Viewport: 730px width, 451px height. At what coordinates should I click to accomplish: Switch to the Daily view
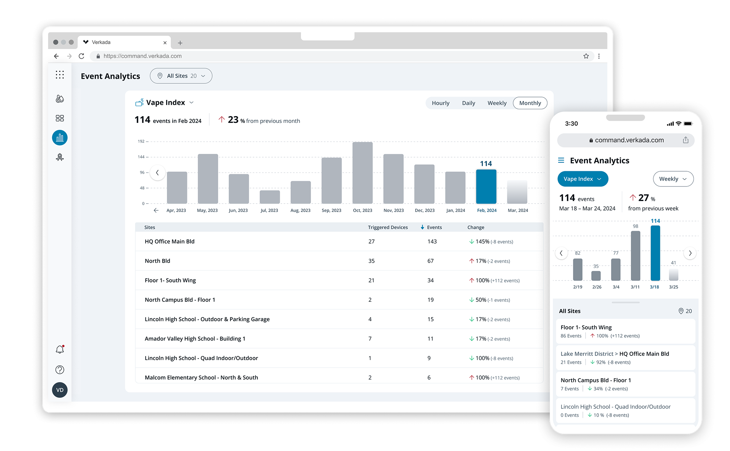468,103
